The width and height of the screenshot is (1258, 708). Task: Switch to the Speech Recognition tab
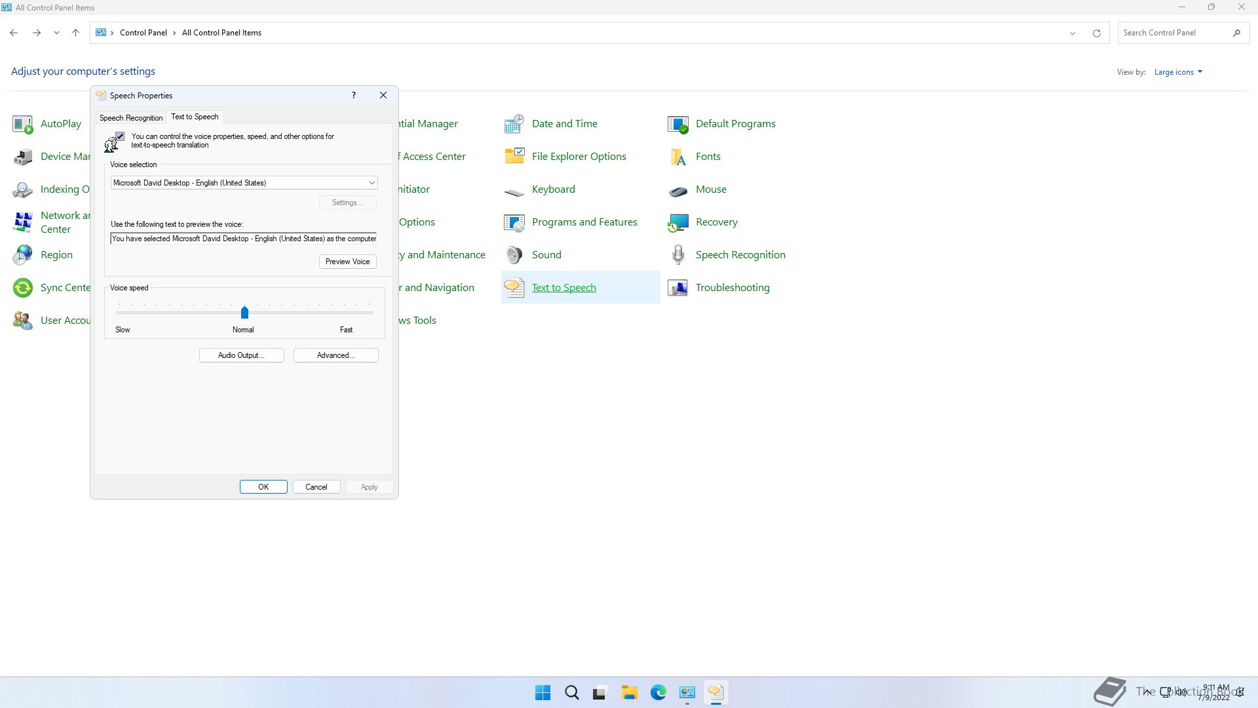point(131,118)
